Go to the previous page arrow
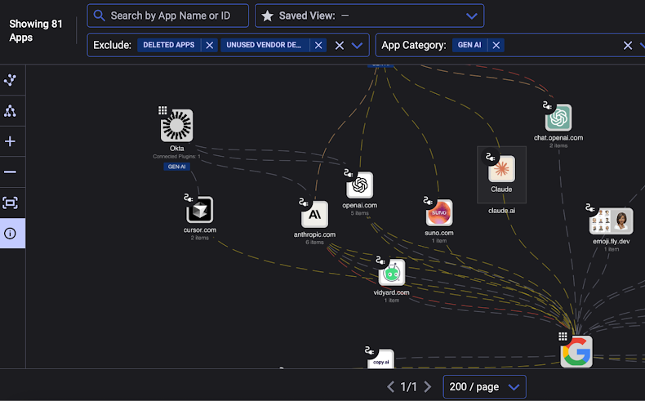Image resolution: width=645 pixels, height=401 pixels. pos(390,386)
